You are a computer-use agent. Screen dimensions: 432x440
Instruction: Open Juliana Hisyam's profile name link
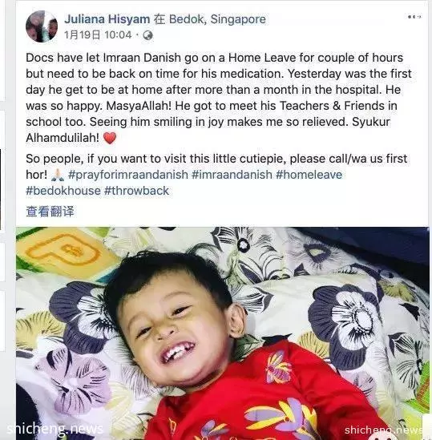click(x=107, y=19)
